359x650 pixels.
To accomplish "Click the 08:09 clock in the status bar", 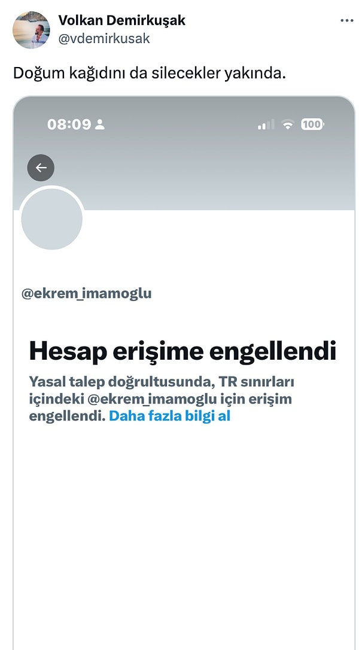I will coord(69,124).
